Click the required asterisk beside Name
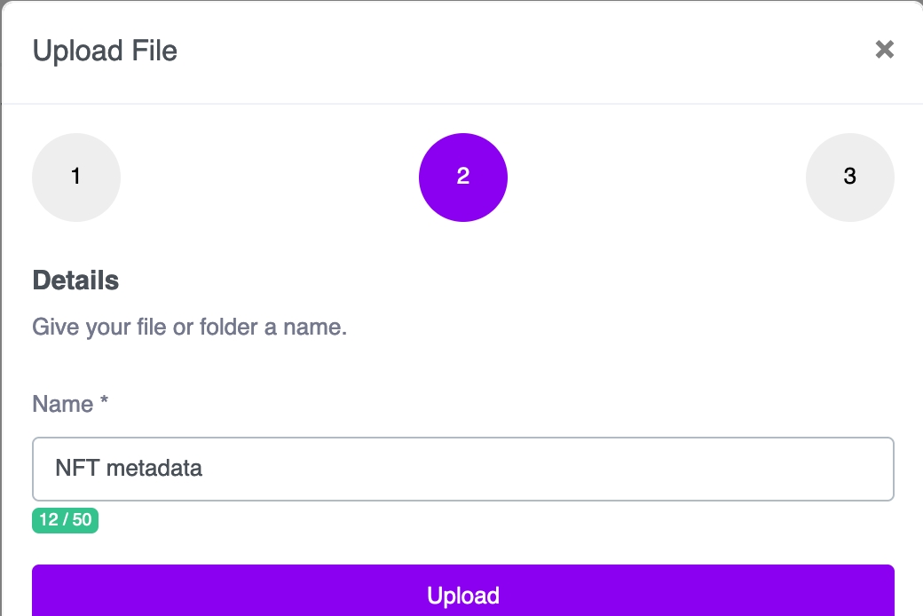923x616 pixels. pos(104,404)
